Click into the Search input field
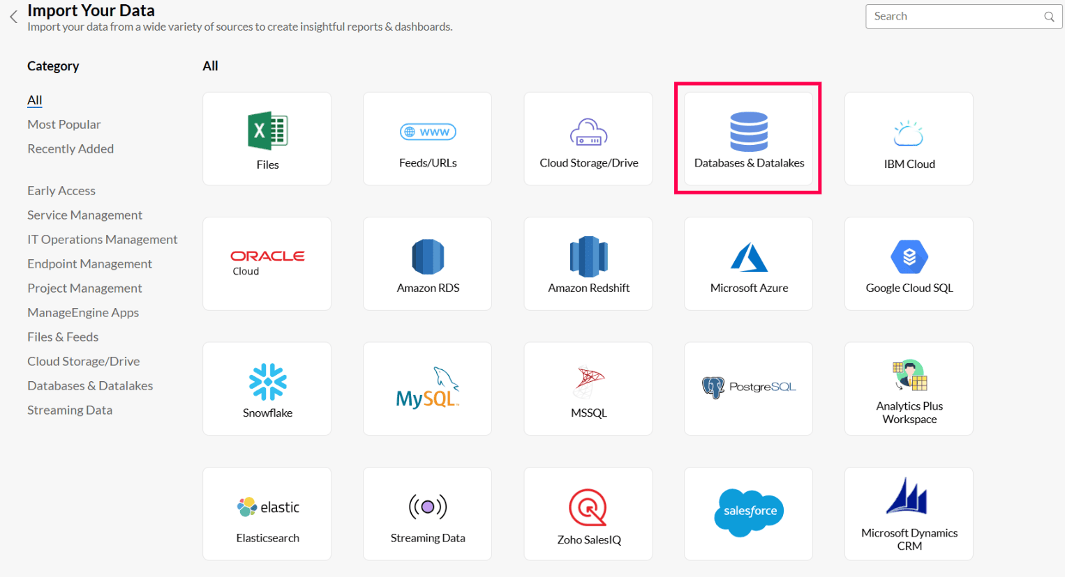1065x577 pixels. tap(953, 17)
